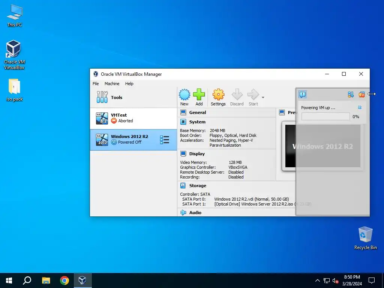Click the Storage section header
The image size is (384, 288).
pyautogui.click(x=198, y=185)
